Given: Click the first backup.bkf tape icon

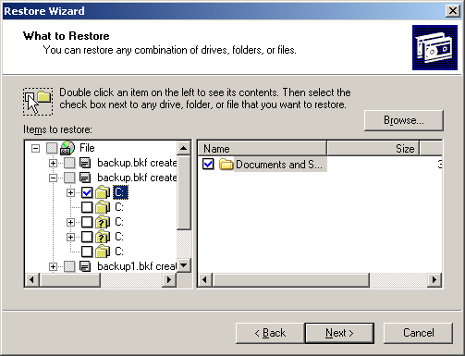Looking at the screenshot, I should pos(85,163).
